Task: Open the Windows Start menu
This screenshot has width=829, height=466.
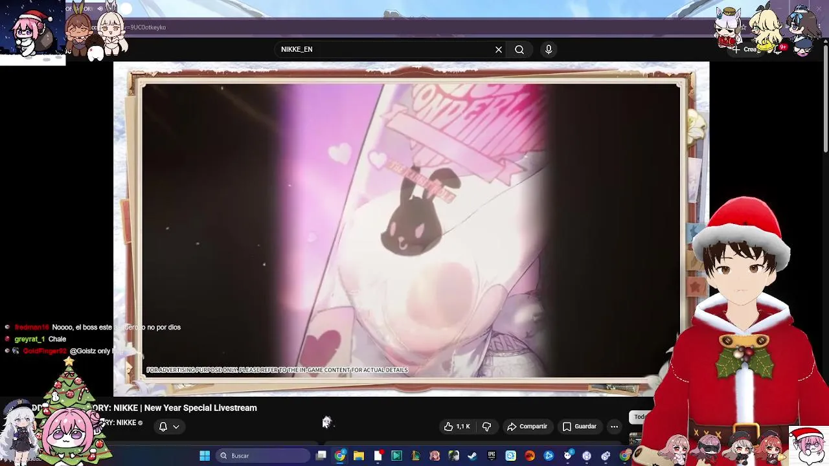Action: [205, 456]
